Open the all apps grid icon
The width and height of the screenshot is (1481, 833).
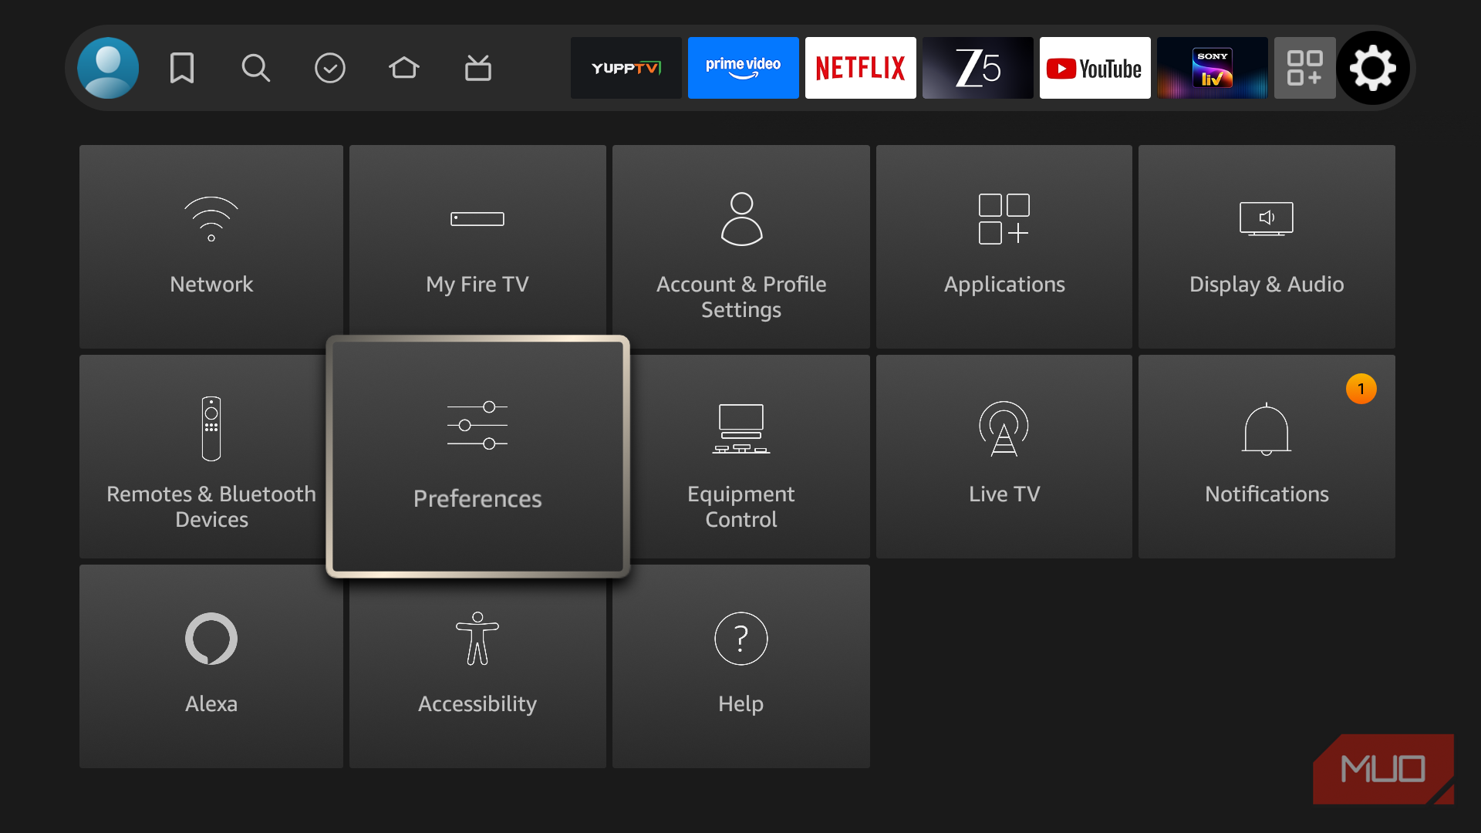tap(1305, 68)
